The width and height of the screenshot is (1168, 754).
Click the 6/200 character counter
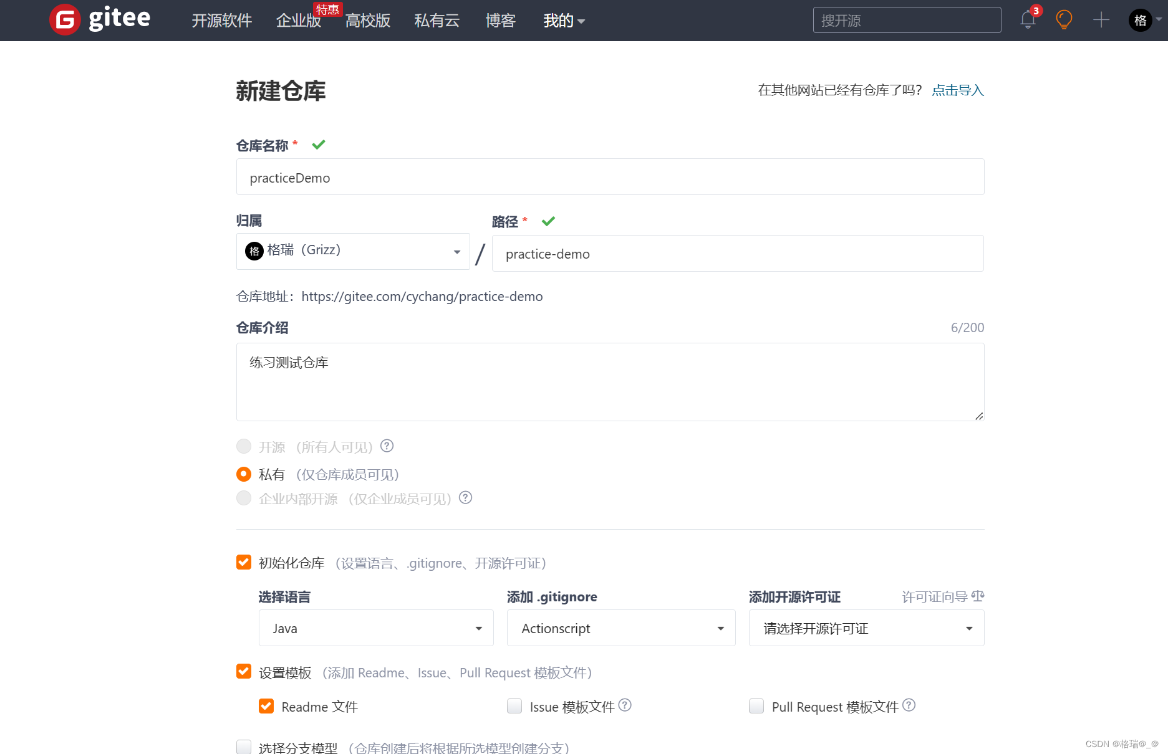tap(967, 328)
